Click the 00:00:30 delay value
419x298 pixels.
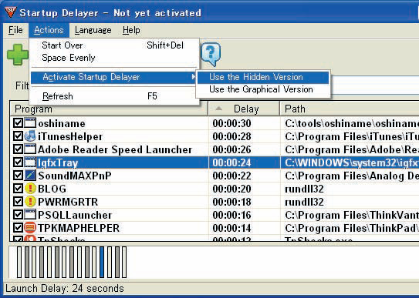click(x=231, y=123)
